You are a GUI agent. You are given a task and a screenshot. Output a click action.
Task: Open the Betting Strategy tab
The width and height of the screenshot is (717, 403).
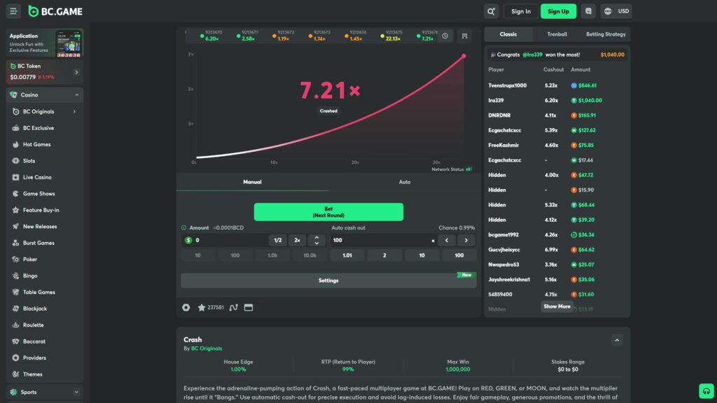click(606, 34)
